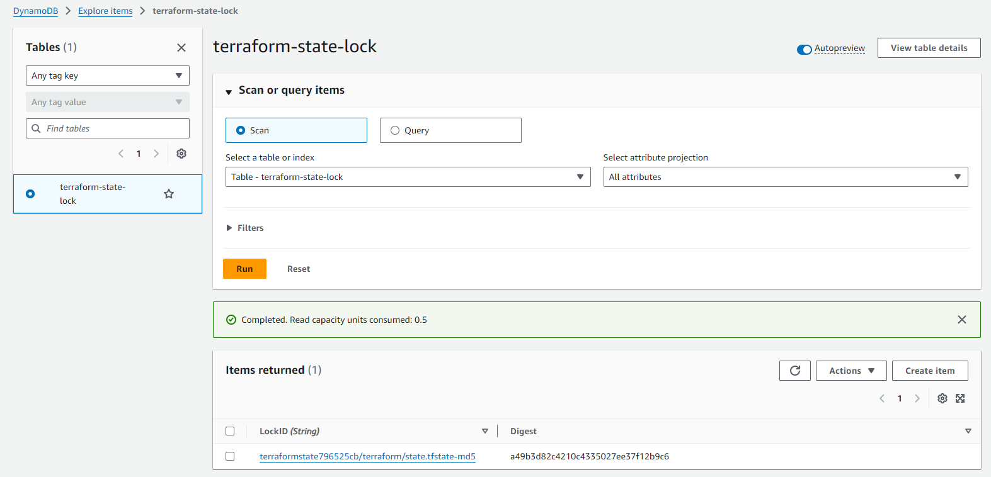
Task: Click the Autopreview label link
Action: pyautogui.click(x=840, y=48)
